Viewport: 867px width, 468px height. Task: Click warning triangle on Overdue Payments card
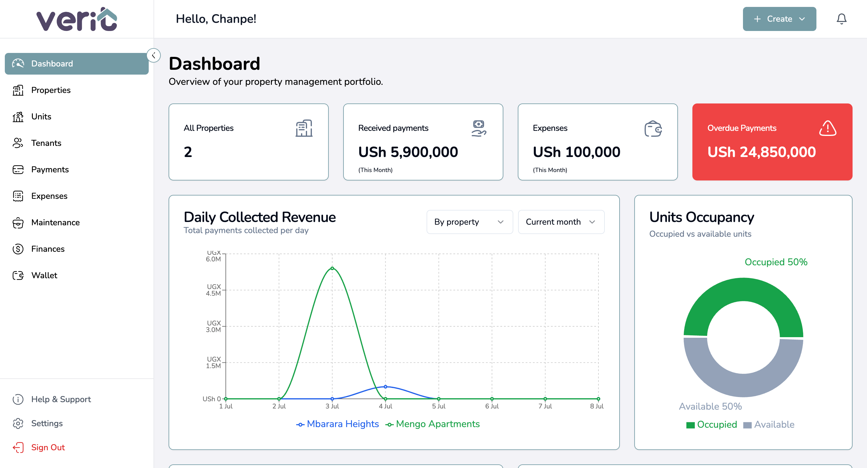[x=828, y=128]
